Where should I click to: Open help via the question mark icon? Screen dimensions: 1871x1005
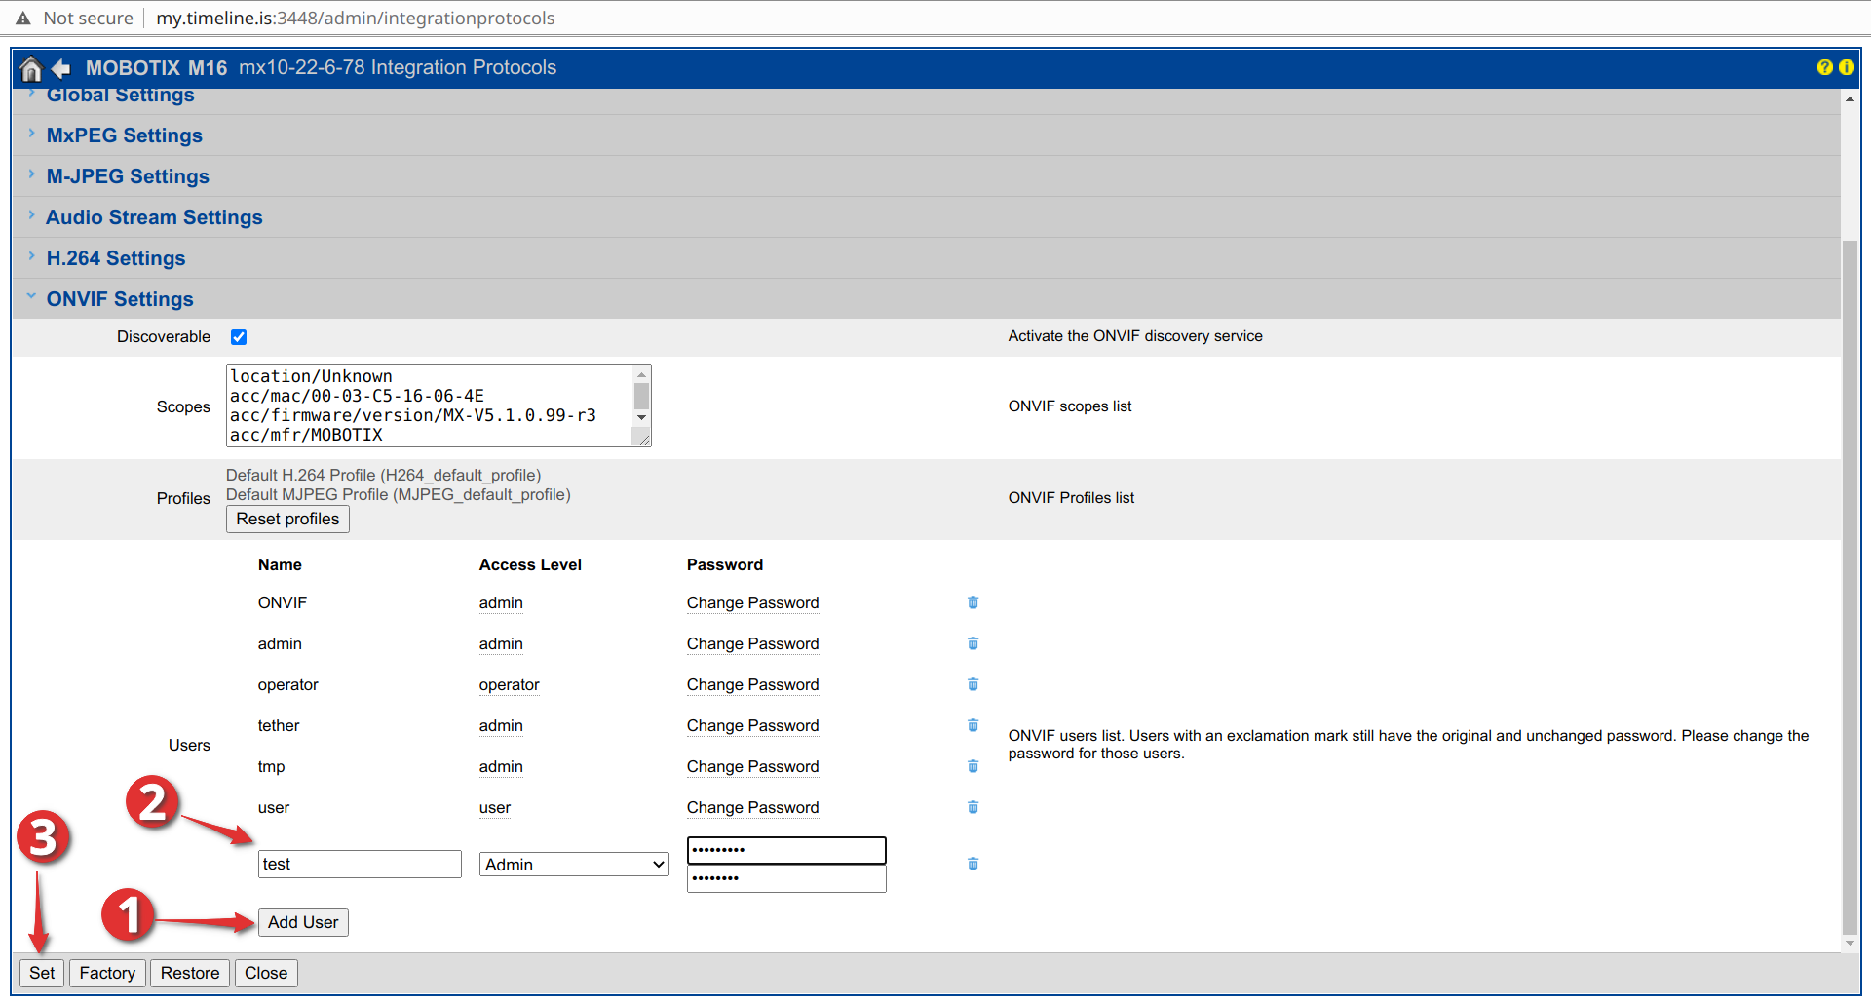click(x=1824, y=67)
